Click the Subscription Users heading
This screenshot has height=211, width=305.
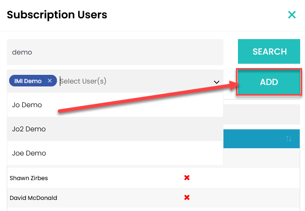click(x=57, y=14)
